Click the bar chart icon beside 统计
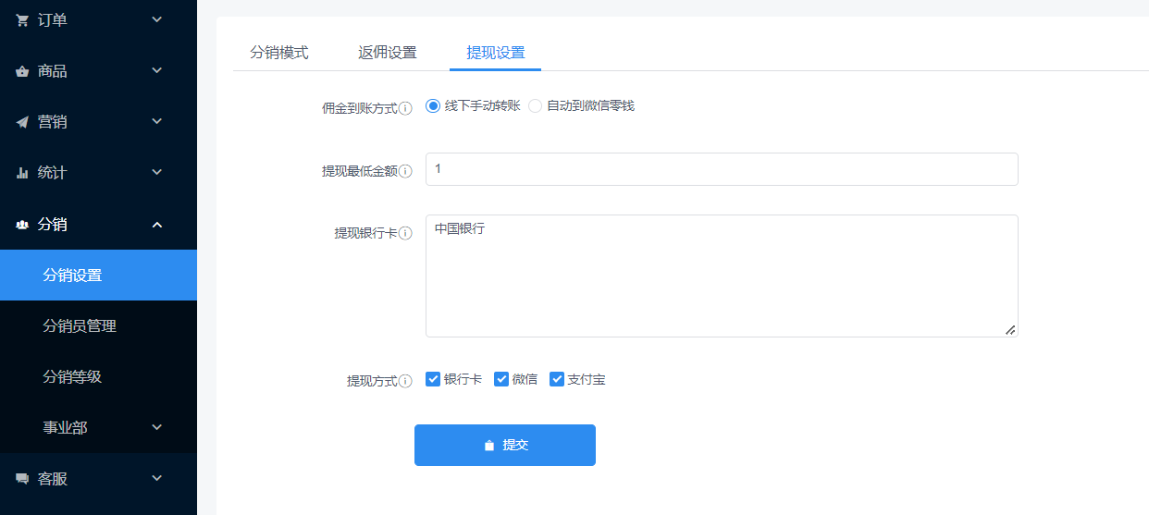 [22, 173]
